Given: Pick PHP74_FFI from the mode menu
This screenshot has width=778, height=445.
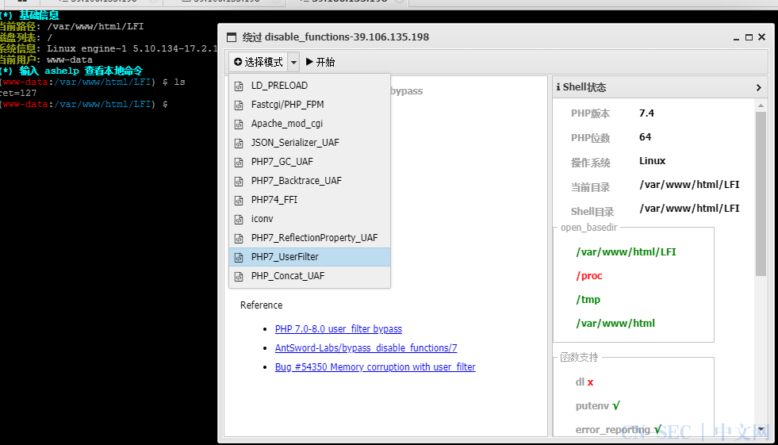Looking at the screenshot, I should click(x=309, y=199).
